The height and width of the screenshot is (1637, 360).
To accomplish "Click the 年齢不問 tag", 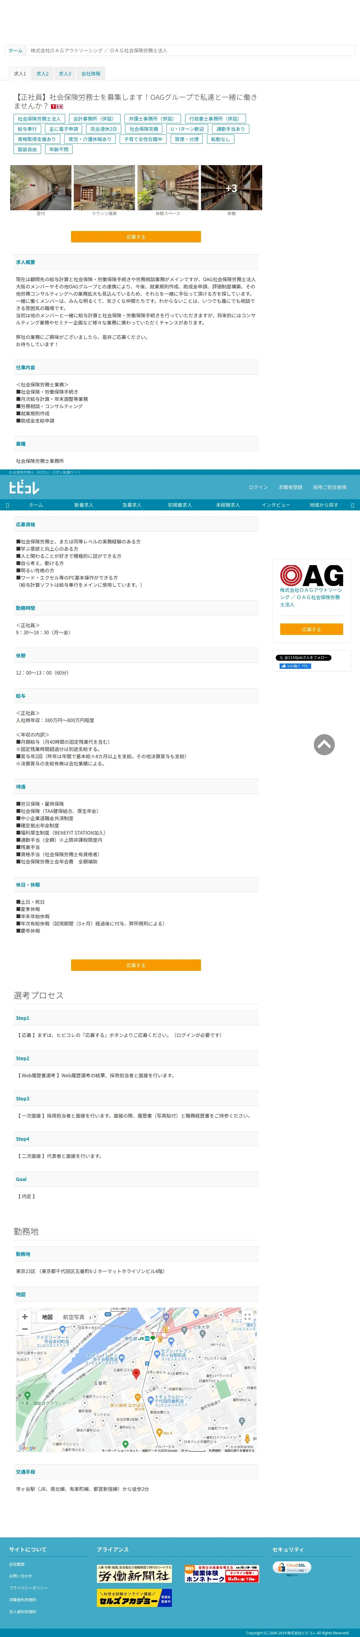I will tap(59, 149).
